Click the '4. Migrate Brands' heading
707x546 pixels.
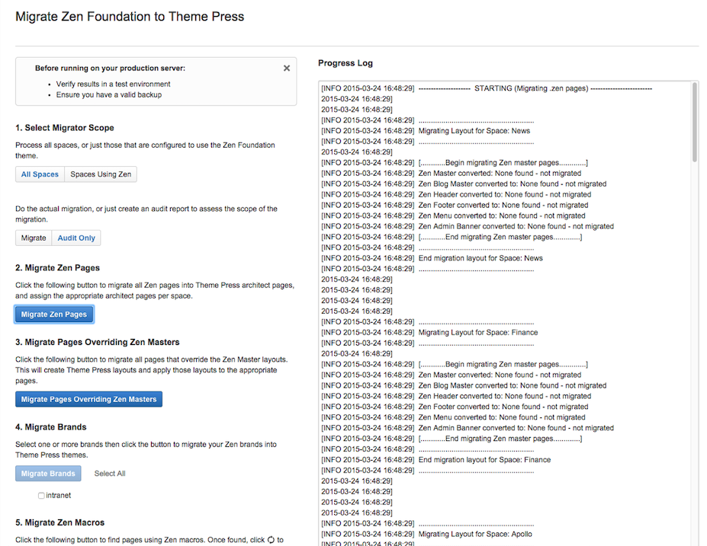(x=51, y=427)
